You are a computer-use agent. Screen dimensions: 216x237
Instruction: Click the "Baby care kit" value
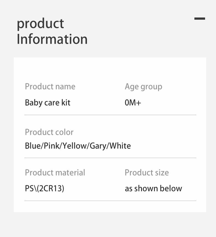click(48, 103)
